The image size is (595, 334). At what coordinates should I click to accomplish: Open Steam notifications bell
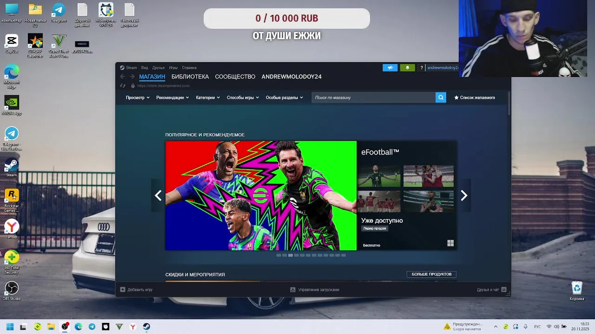click(408, 68)
